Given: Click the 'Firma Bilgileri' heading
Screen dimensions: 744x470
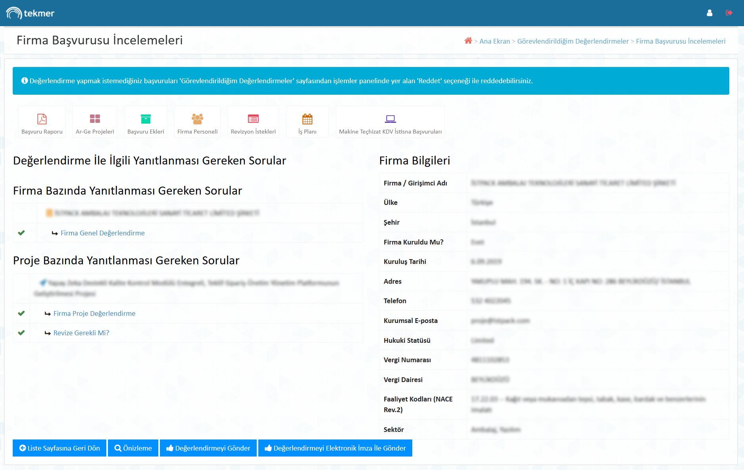Looking at the screenshot, I should tap(415, 160).
